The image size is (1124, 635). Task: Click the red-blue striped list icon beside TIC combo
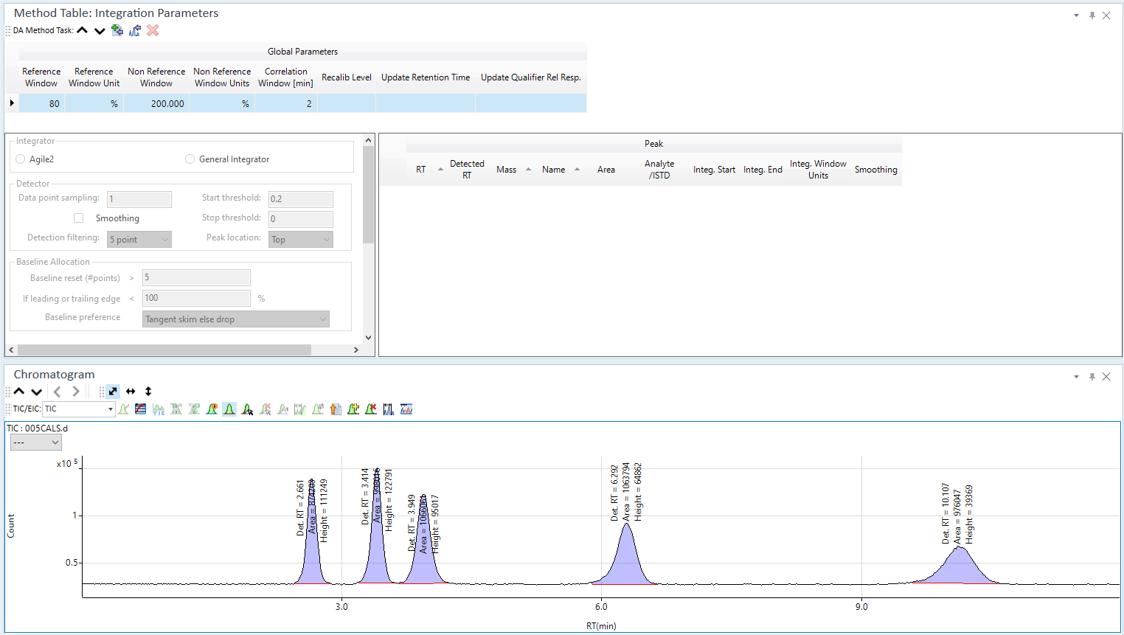point(141,409)
